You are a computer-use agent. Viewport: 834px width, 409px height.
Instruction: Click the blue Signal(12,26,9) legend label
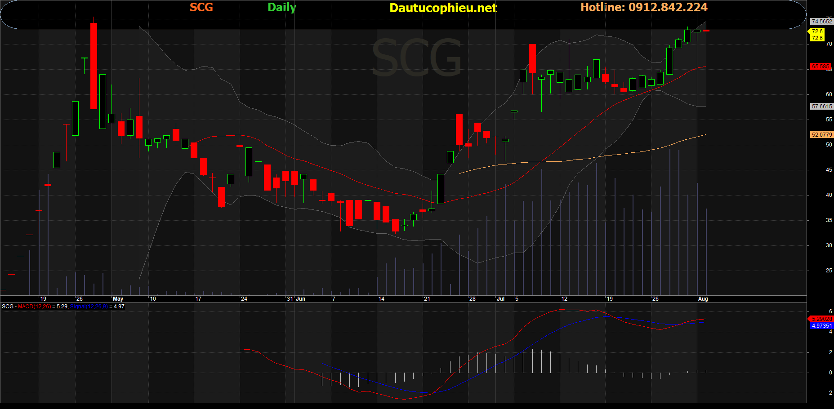(x=89, y=307)
